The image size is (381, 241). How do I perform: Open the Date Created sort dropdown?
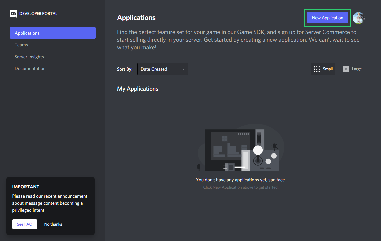point(162,69)
